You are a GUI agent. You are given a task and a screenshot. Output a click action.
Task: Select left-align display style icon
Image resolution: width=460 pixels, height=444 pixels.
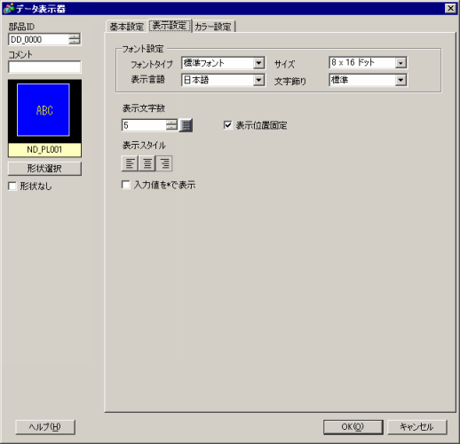[130, 163]
